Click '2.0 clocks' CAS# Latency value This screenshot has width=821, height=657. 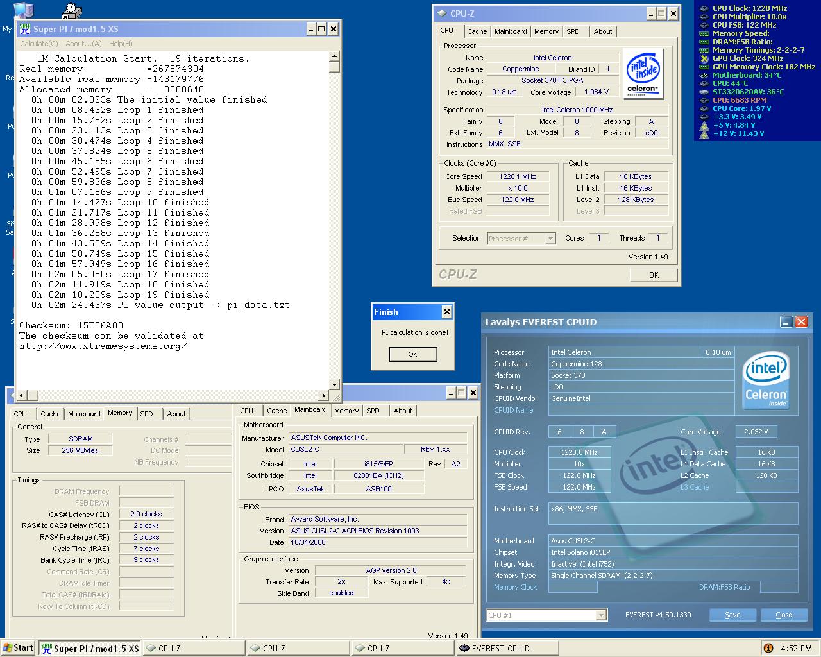coord(146,514)
